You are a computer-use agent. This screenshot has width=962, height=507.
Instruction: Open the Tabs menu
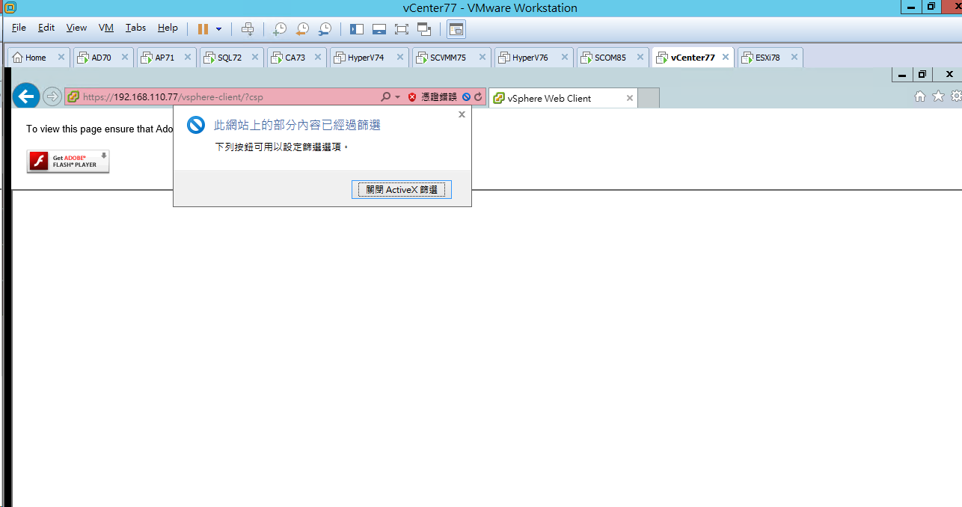(135, 28)
